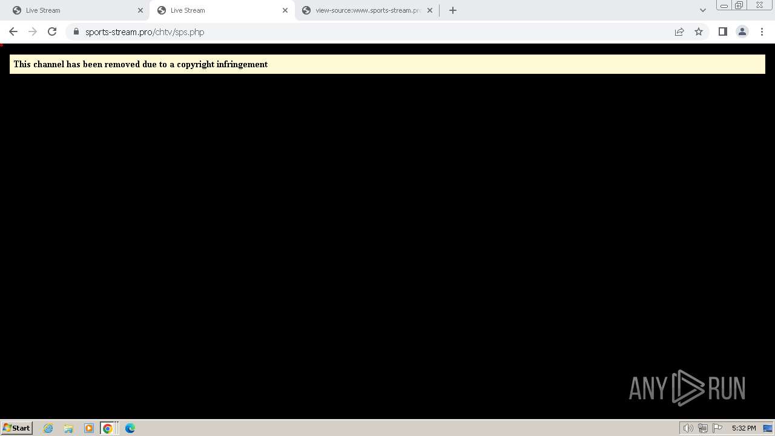Viewport: 775px width, 436px height.
Task: Close the view-source tab
Action: click(x=430, y=10)
